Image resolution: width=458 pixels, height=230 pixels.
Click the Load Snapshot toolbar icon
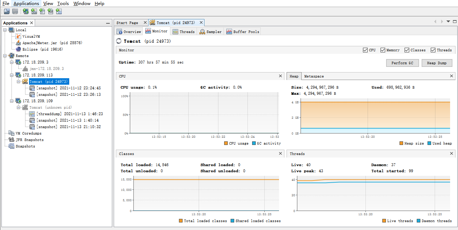point(7,11)
